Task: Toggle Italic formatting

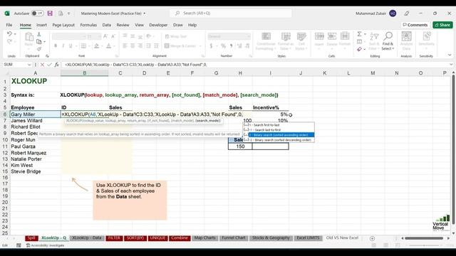Action: 63,46
